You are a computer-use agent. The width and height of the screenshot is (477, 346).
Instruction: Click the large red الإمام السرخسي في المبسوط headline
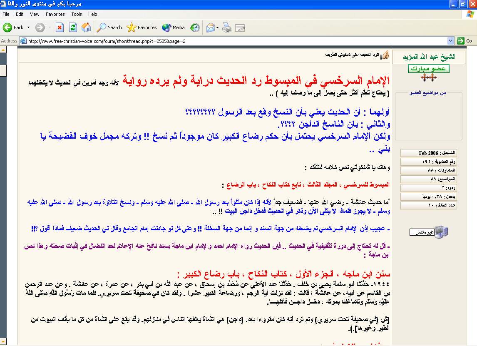(256, 81)
